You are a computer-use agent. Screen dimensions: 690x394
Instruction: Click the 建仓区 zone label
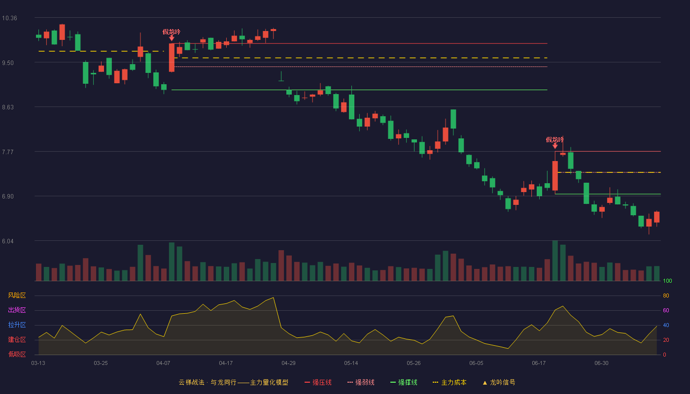(17, 340)
